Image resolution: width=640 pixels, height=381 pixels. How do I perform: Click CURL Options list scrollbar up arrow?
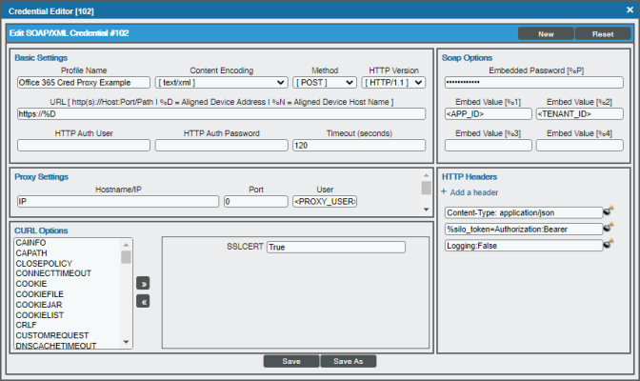click(126, 245)
